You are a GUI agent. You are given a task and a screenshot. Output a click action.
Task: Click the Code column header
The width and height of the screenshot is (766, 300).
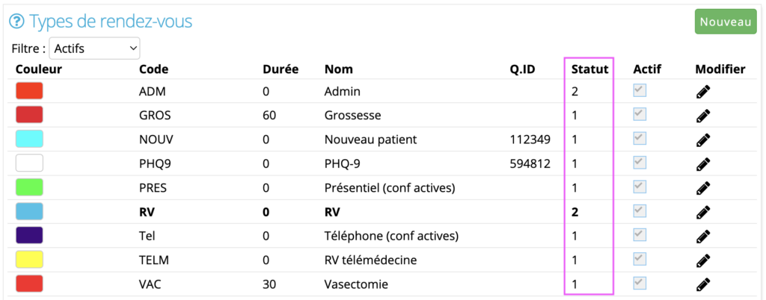154,69
